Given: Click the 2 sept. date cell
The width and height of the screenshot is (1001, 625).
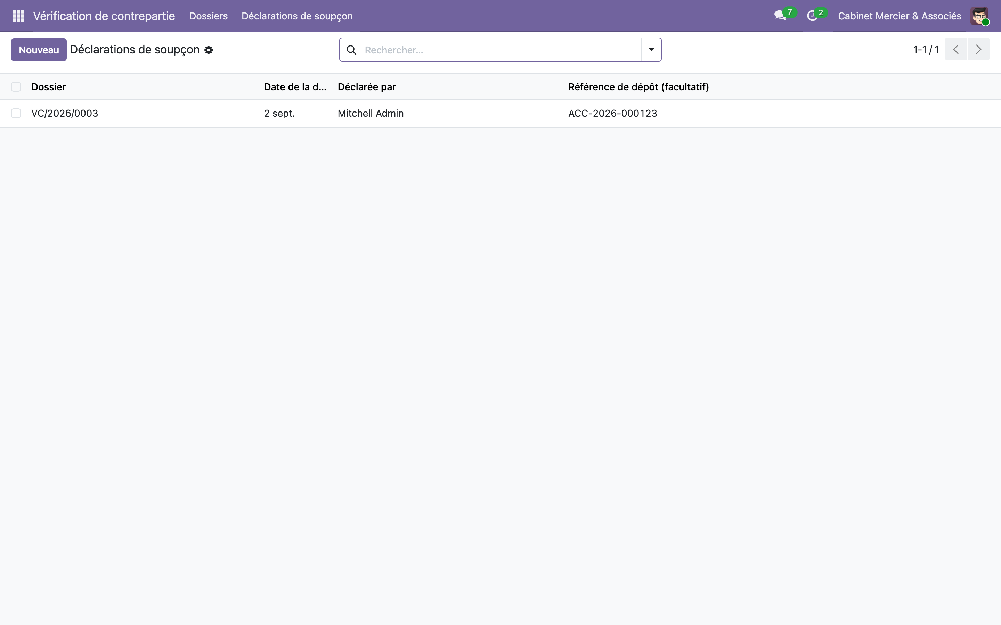Looking at the screenshot, I should point(279,113).
